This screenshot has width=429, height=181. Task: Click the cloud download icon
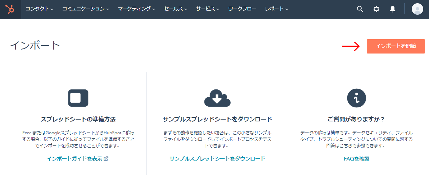(217, 98)
